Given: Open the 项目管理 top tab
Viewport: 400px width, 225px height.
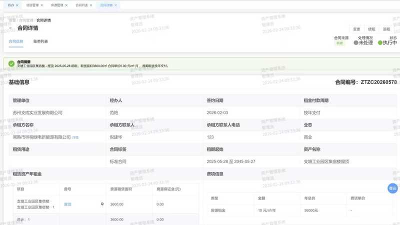Looking at the screenshot, I should 31,5.
